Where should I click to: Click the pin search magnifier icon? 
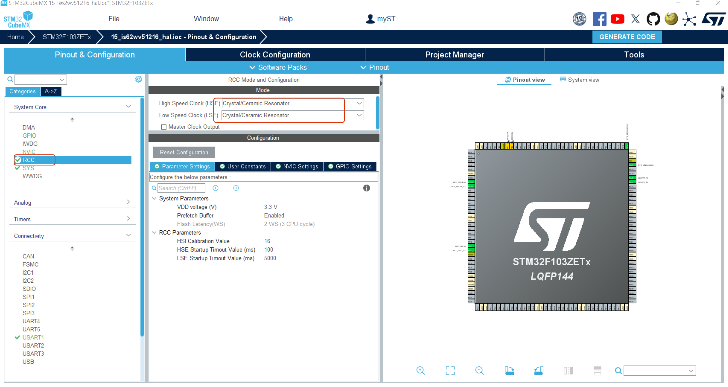[618, 371]
